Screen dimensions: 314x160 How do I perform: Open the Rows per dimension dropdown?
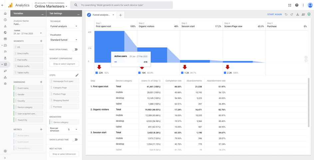tap(73, 130)
